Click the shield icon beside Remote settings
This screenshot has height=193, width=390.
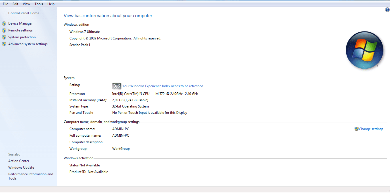[4, 30]
